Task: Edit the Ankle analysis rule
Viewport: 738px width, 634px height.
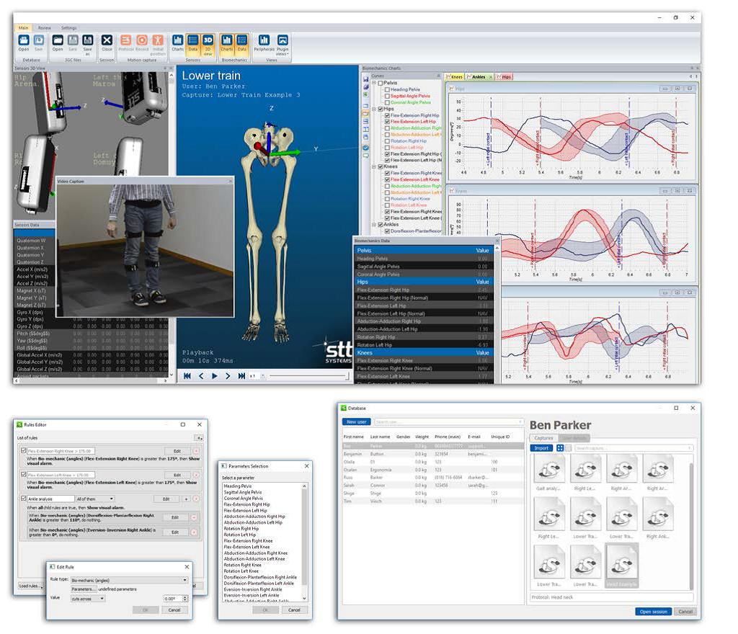Action: pyautogui.click(x=166, y=499)
